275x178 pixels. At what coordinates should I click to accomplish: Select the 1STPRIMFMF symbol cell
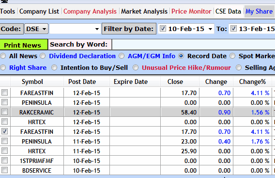(x=37, y=161)
